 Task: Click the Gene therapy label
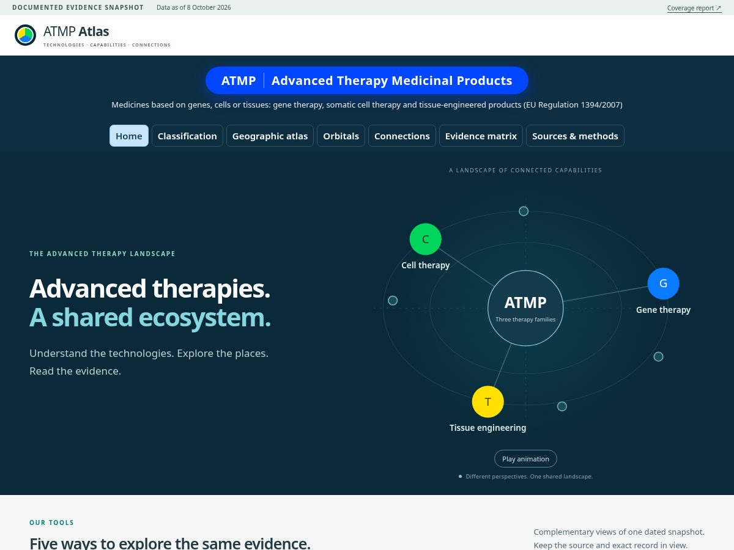pos(663,310)
